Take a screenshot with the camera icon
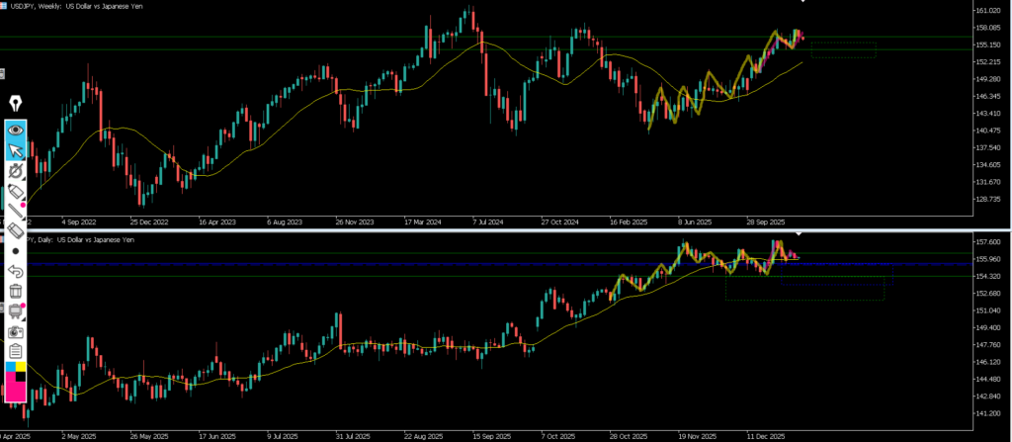The image size is (1012, 442). (15, 331)
